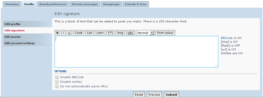Image resolution: width=263 pixels, height=98 pixels.
Task: Insert [*] list item tag
Action: pos(110,33)
